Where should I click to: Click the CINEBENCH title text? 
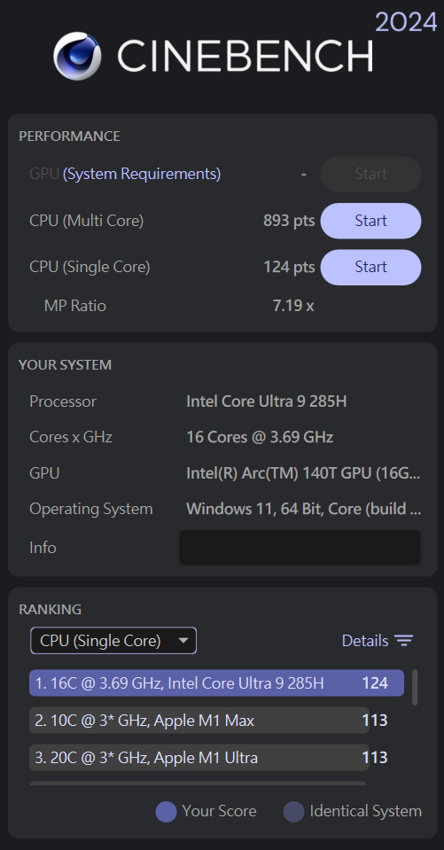(x=245, y=56)
